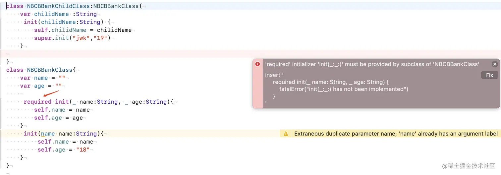
Task: Click the 'init(chilidName:String) {' line
Action: [x=67, y=22]
